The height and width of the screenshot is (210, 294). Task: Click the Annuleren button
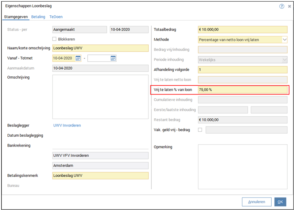[256, 202]
